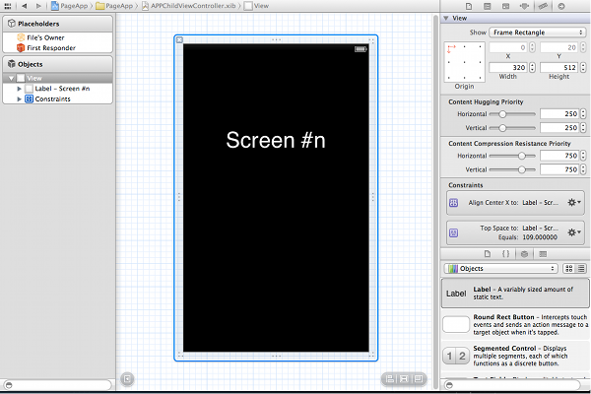The width and height of the screenshot is (591, 394).
Task: Click the related items grid icon
Action: (7, 5)
